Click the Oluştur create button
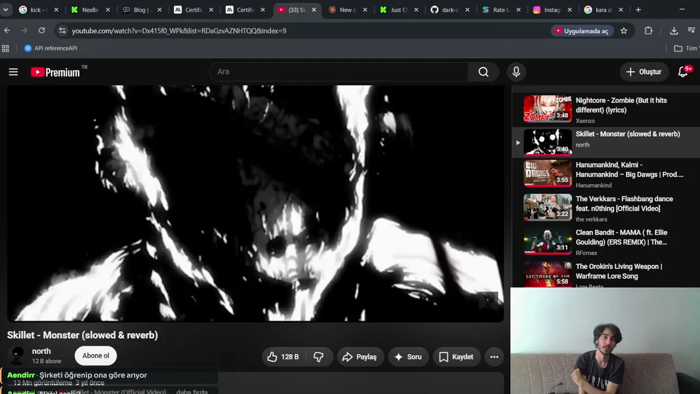 coord(644,72)
